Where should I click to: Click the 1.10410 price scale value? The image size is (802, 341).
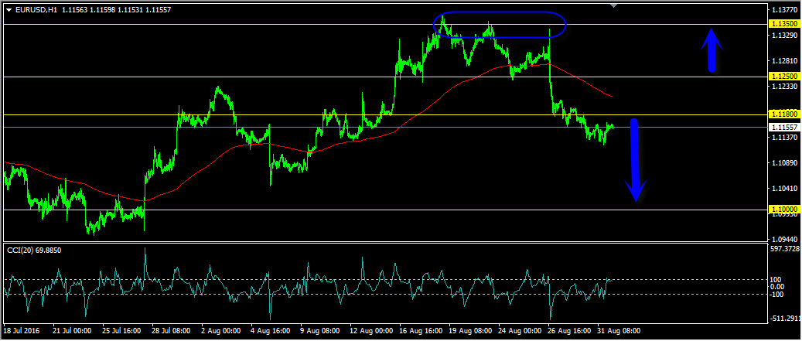coord(785,188)
